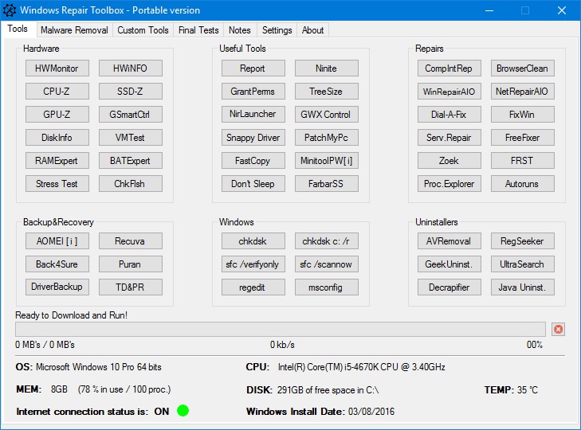Open Autoruns in Repairs section

522,184
